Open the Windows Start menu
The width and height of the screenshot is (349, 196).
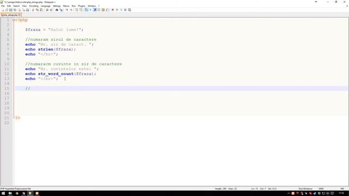[3, 193]
